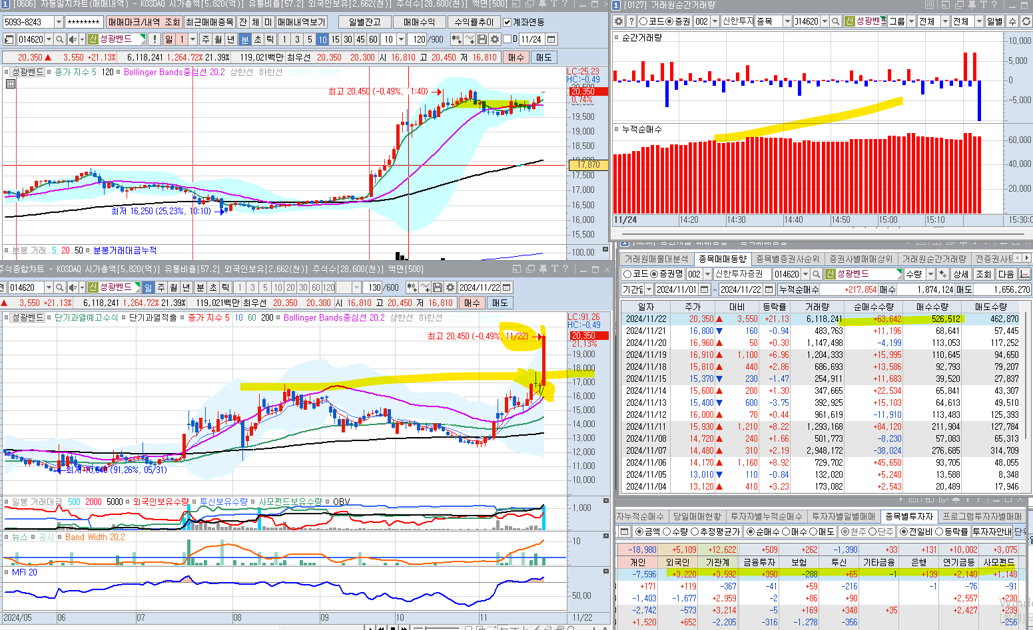Toggle the checkbox left of date 11/24
1033x630 pixels.
click(x=507, y=39)
